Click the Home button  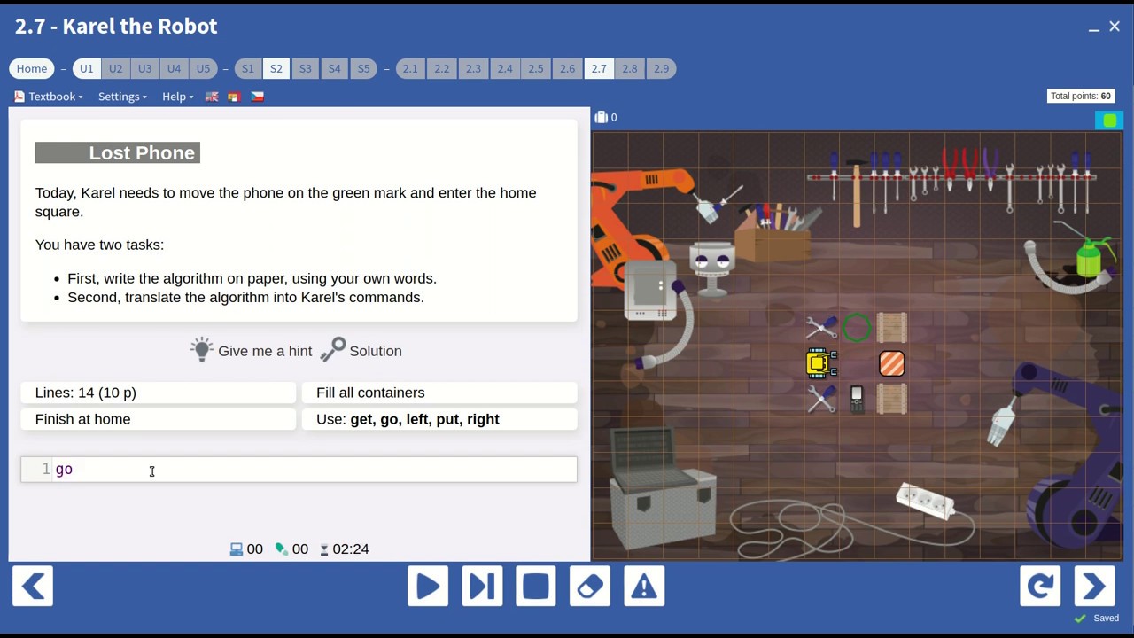(x=32, y=68)
